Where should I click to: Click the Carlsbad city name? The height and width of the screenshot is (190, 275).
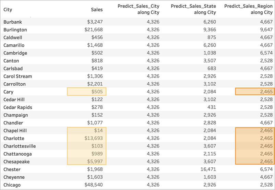[x=13, y=69]
